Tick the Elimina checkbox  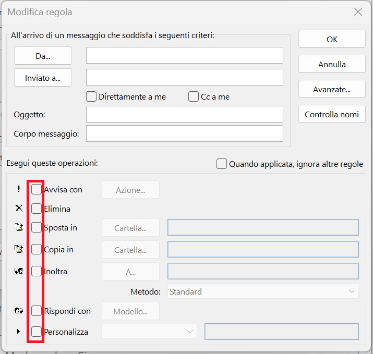[x=37, y=208]
